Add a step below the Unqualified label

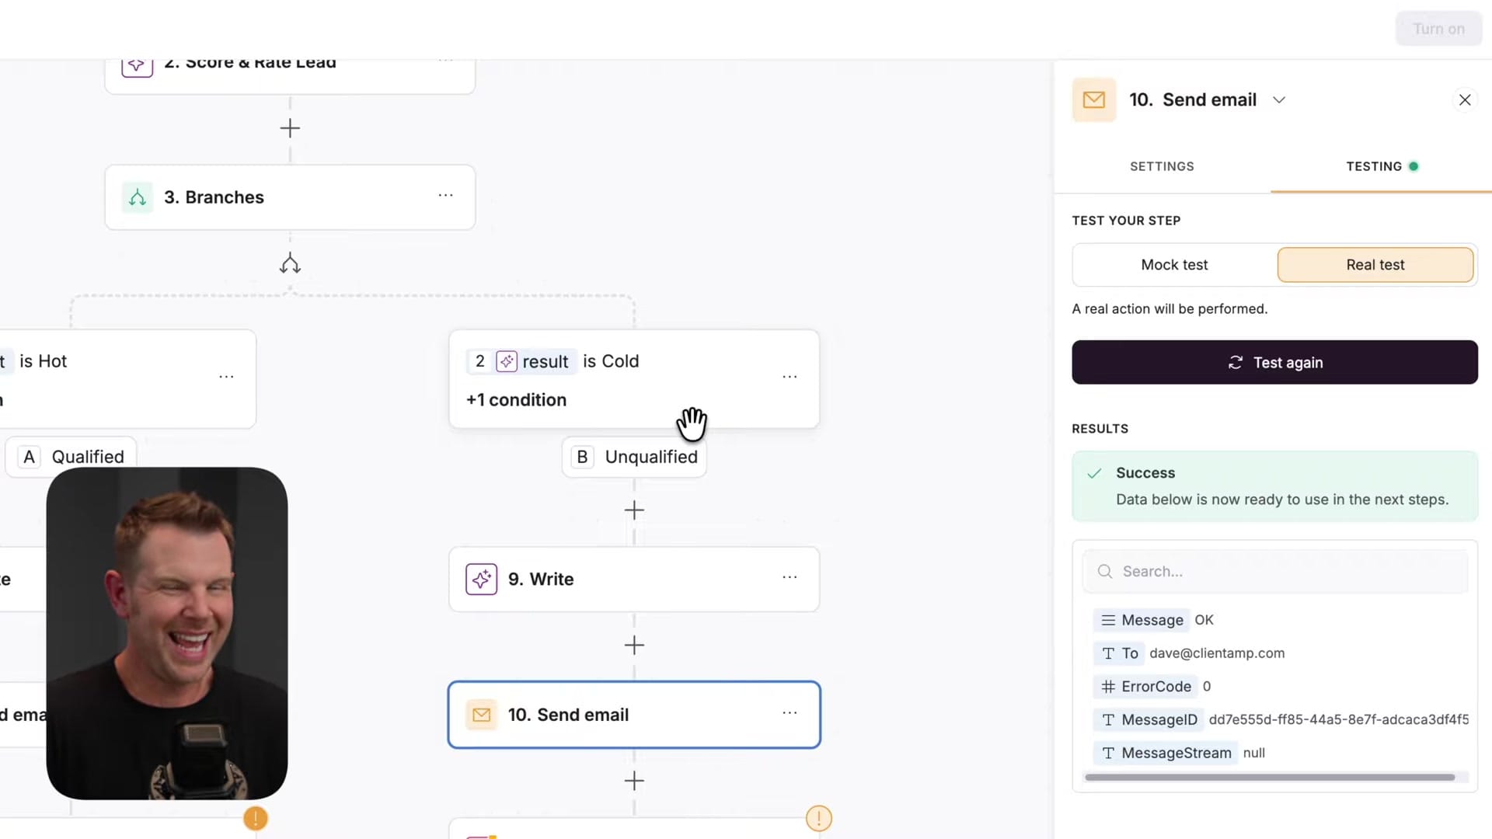pyautogui.click(x=634, y=510)
